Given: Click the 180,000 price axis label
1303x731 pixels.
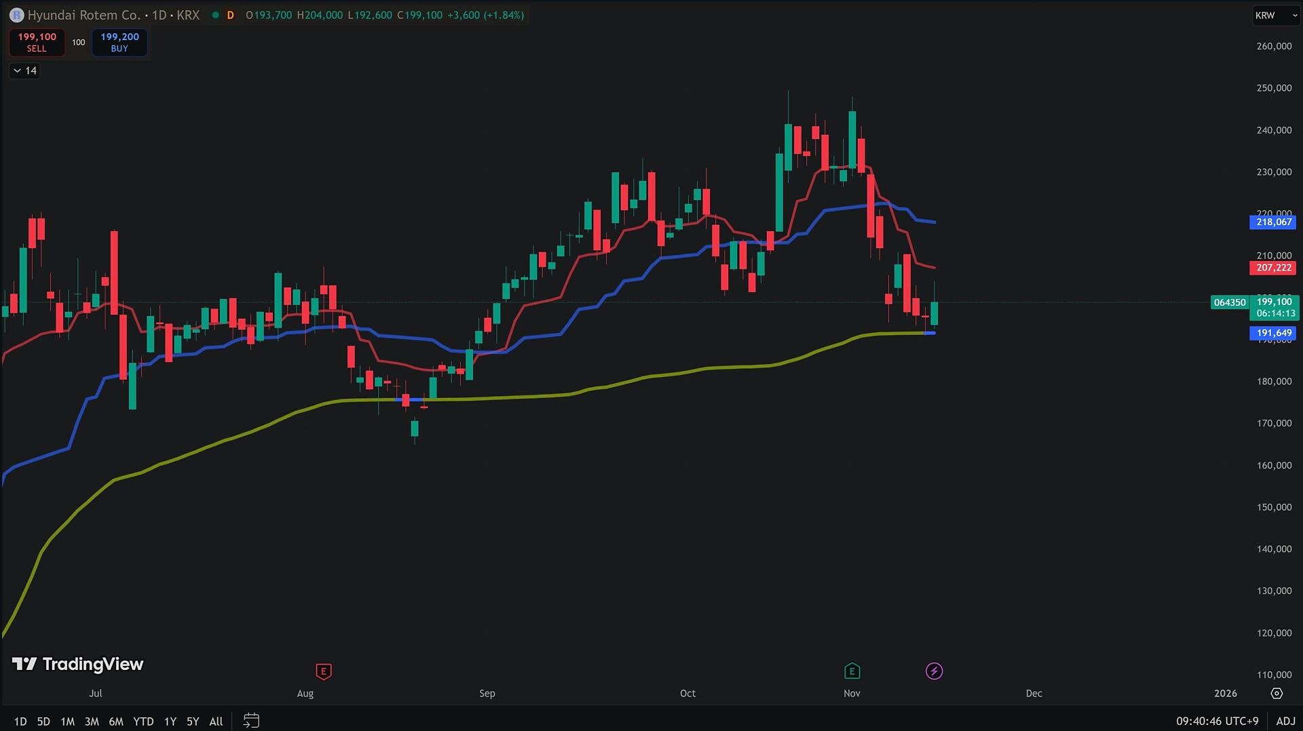Looking at the screenshot, I should coord(1274,382).
